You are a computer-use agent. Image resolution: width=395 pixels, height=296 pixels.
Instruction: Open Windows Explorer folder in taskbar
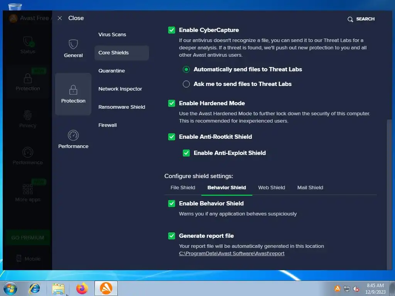[x=58, y=288]
